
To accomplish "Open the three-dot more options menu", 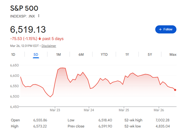I will [x=39, y=16].
